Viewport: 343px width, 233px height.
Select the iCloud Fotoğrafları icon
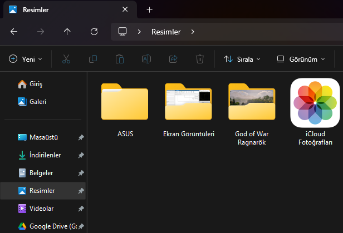[x=315, y=112]
